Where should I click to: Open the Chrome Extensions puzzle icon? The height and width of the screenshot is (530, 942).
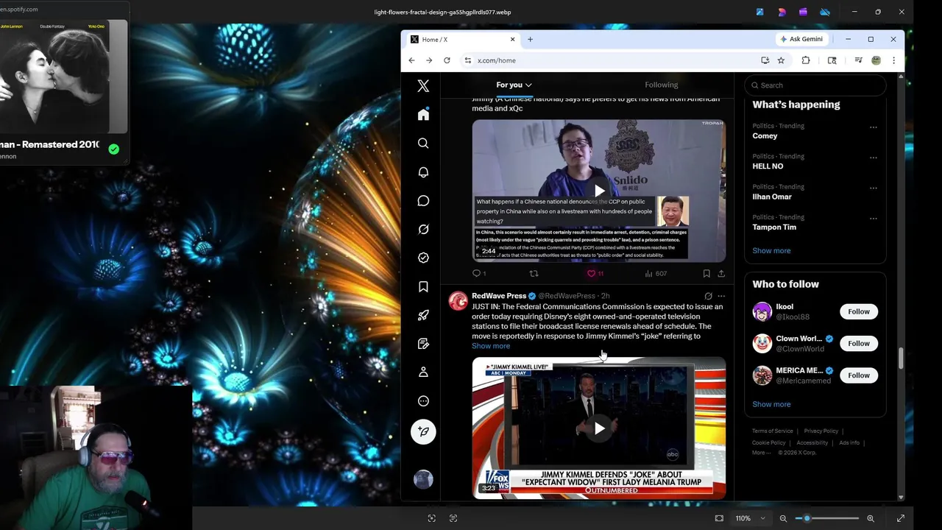point(806,60)
